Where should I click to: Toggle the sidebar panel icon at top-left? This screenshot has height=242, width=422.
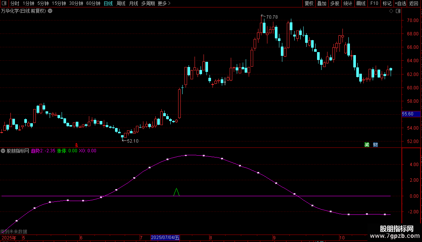4,3
